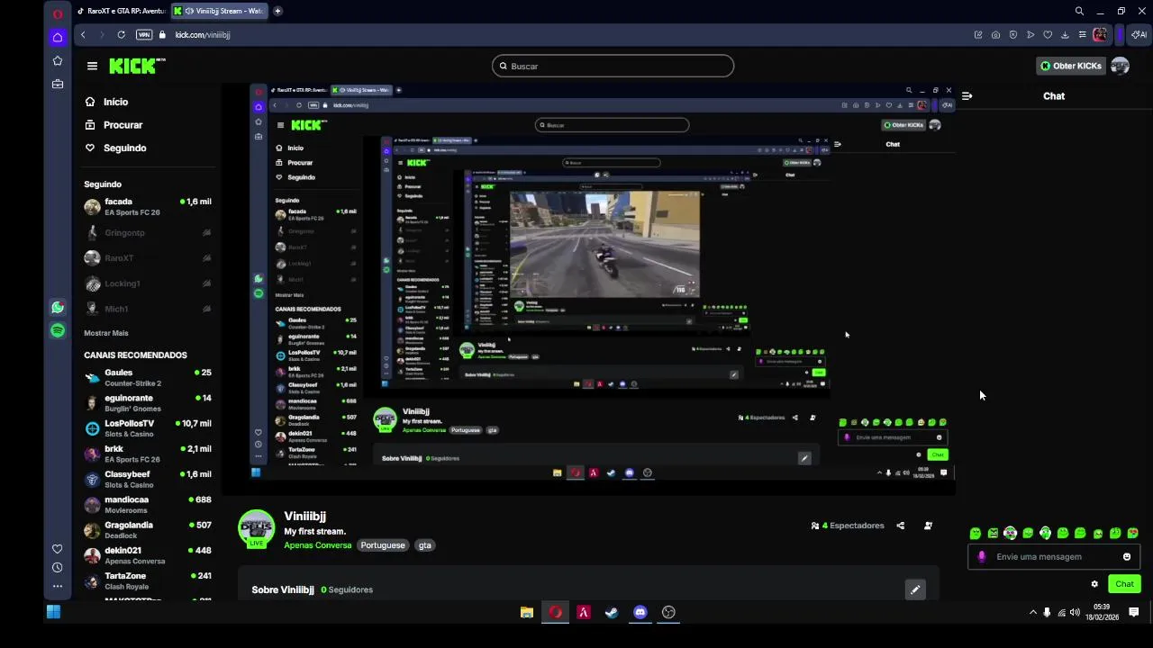
Task: Open the sidebar history clock icon
Action: [58, 568]
